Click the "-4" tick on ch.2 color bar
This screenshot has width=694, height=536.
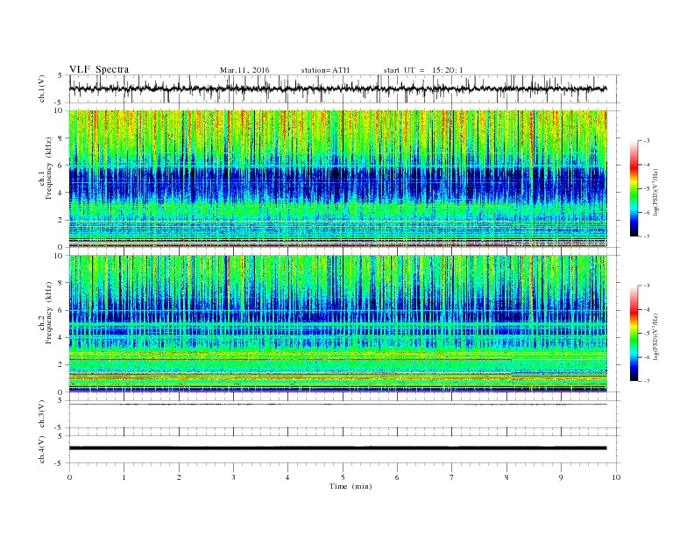[x=646, y=309]
